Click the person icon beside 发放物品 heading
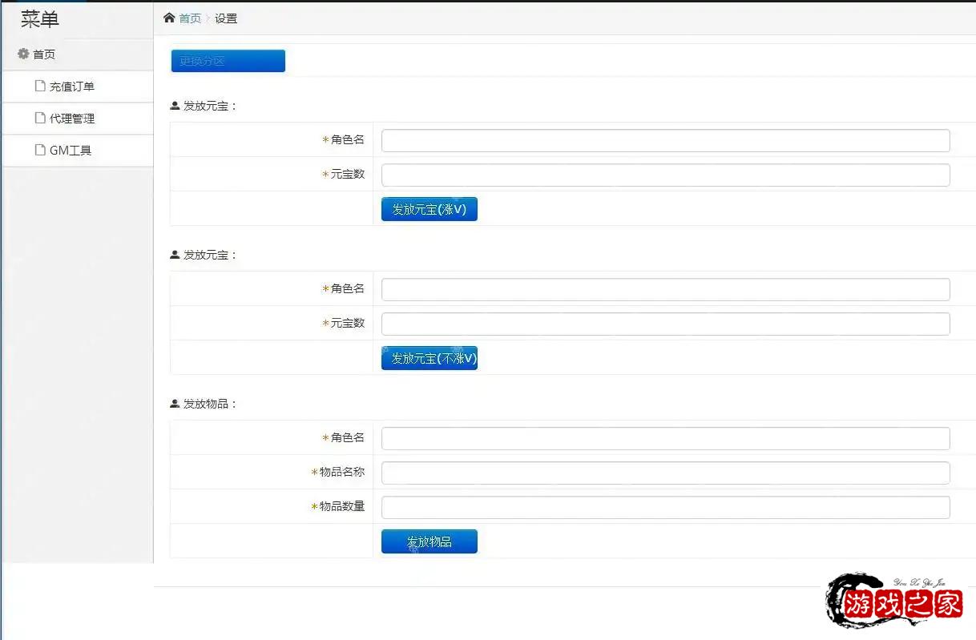The image size is (976, 640). tap(173, 404)
